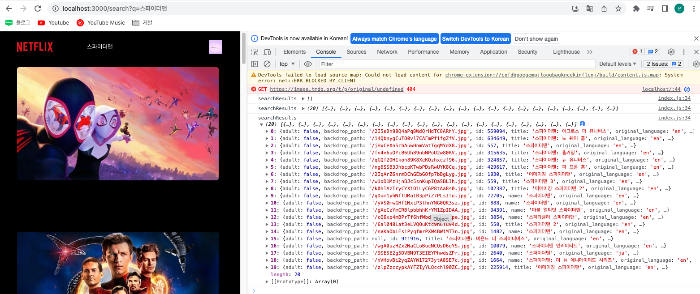Click the Don't show again button
This screenshot has width=700, height=294.
[x=536, y=38]
